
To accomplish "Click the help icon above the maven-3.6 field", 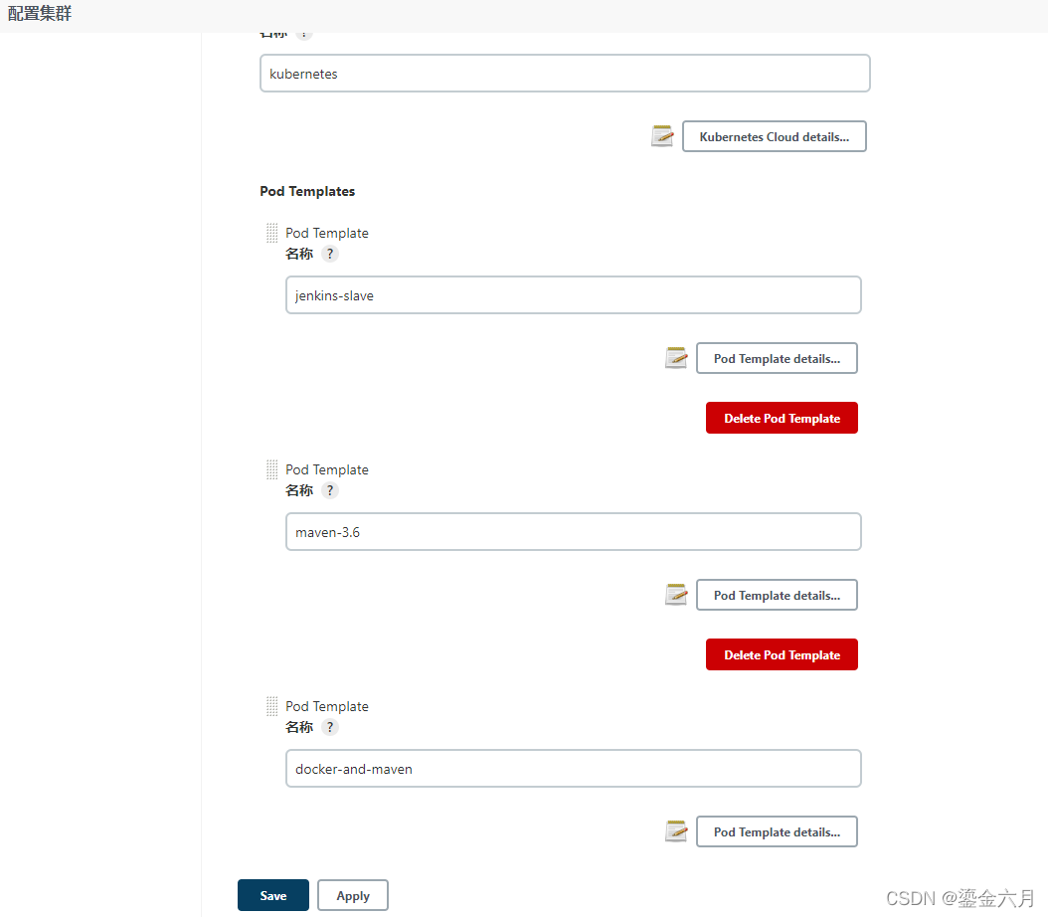I will [x=330, y=490].
